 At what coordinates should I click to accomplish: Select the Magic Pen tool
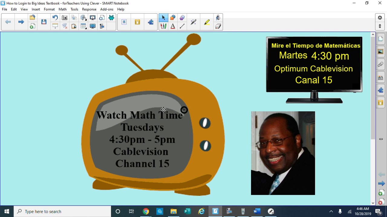pos(193,22)
